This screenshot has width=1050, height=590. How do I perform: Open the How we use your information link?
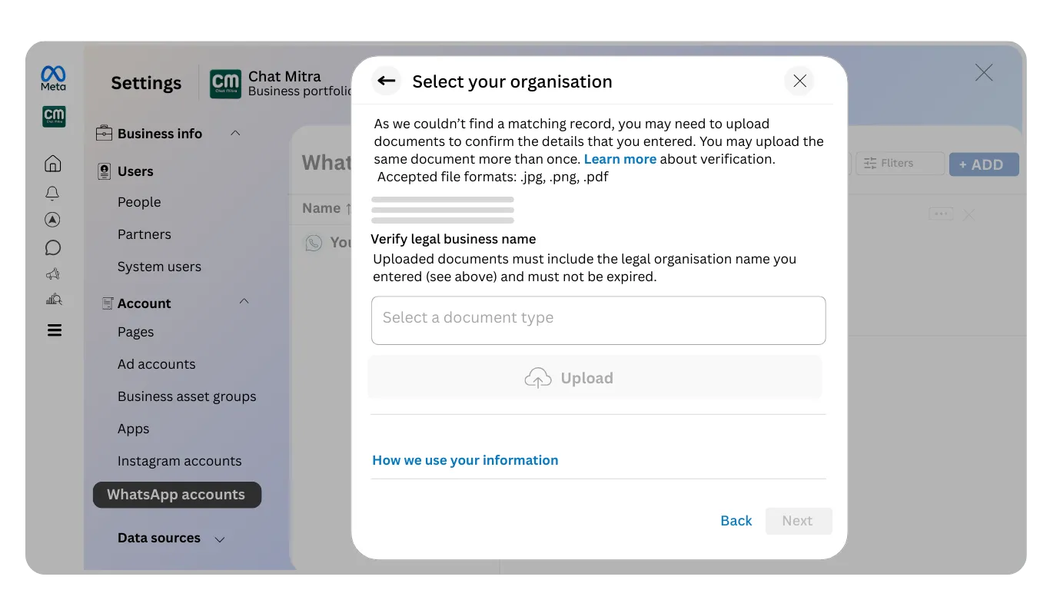coord(465,459)
